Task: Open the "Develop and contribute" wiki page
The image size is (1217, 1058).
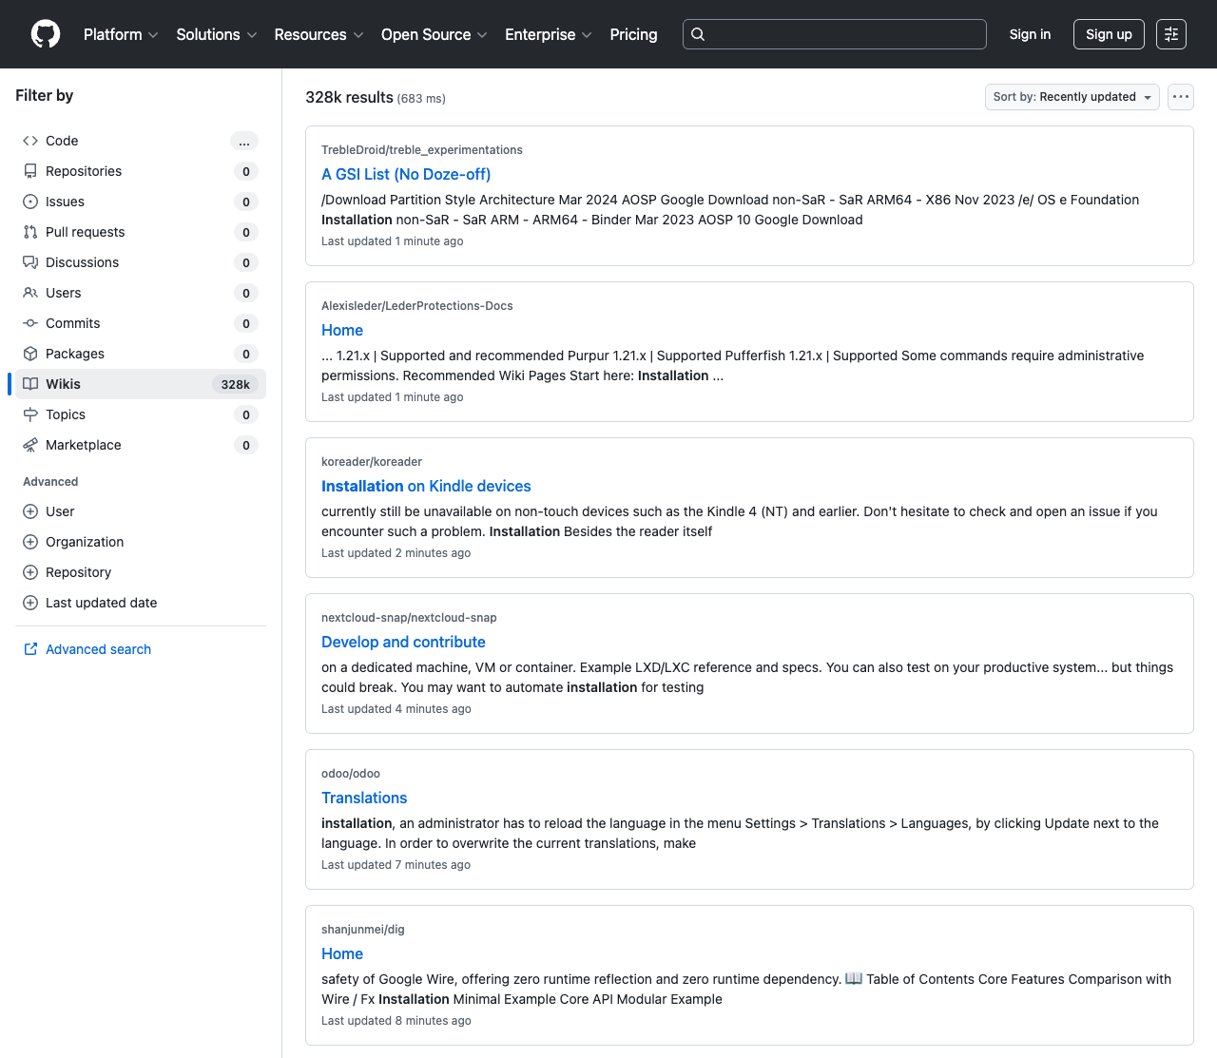Action: pos(403,642)
